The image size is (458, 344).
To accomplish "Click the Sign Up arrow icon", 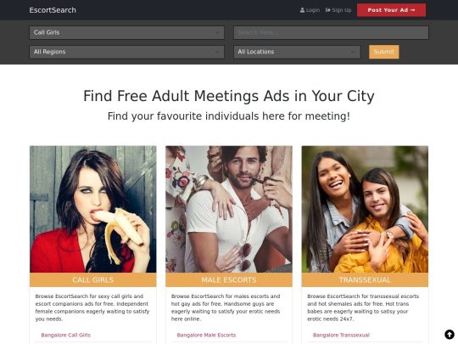I will pos(328,10).
